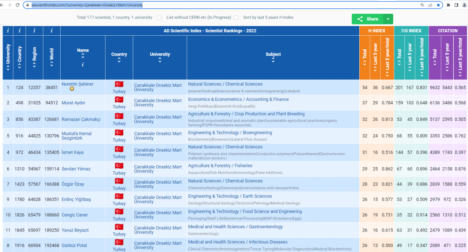Open the browser side panel icon

point(456,5)
